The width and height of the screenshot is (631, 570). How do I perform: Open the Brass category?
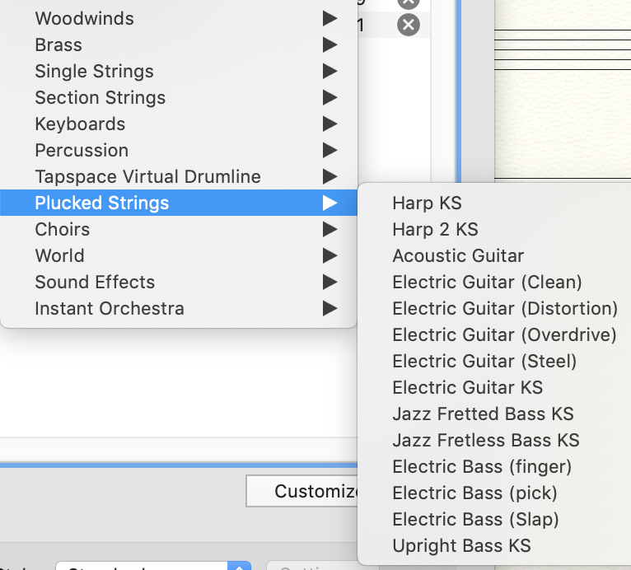(x=58, y=44)
